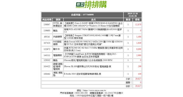Viewport: 183px width, 97px height.
Task: Click the price 2,990
Action: 139,55
